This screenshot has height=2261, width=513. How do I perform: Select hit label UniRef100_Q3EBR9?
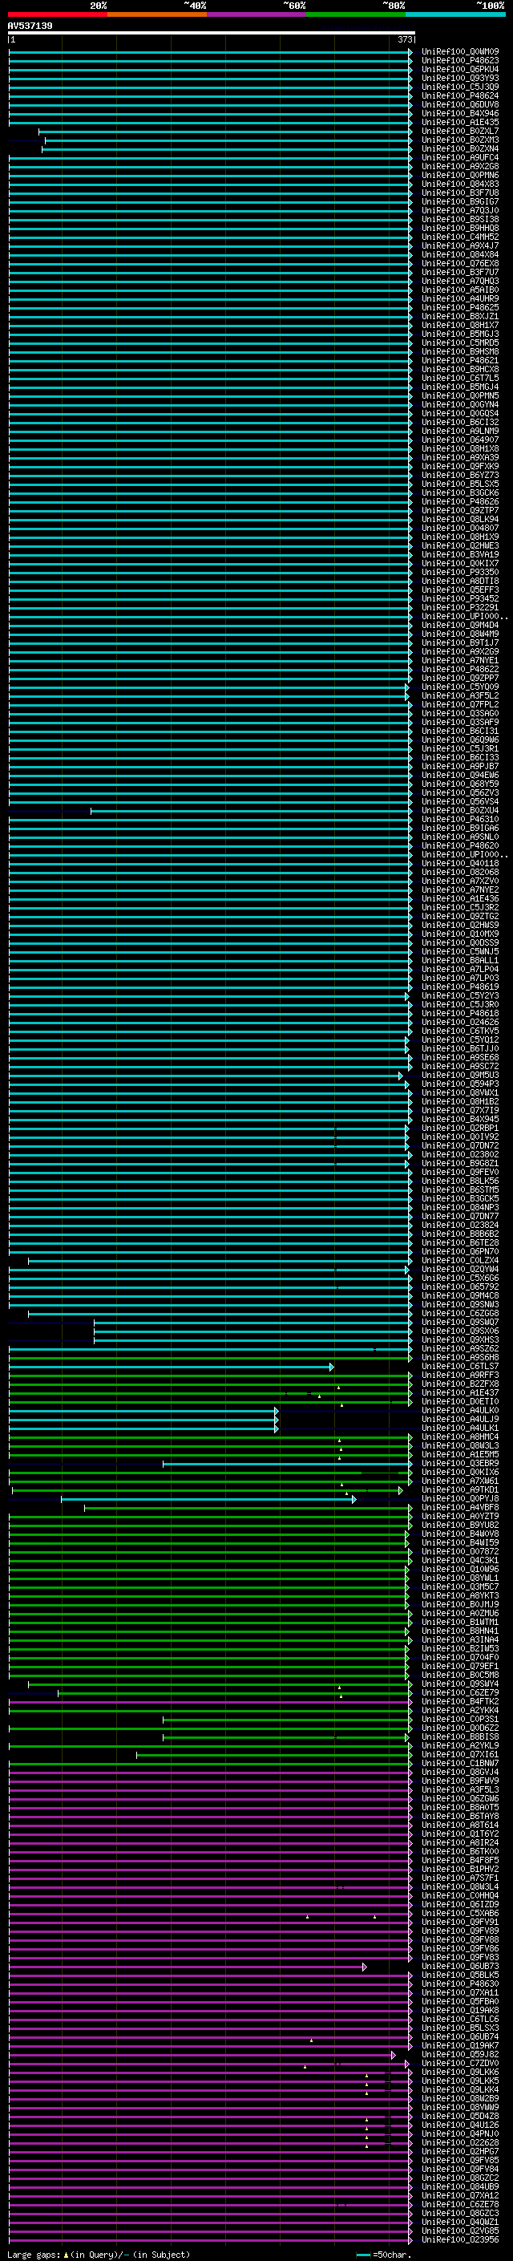460,1464
